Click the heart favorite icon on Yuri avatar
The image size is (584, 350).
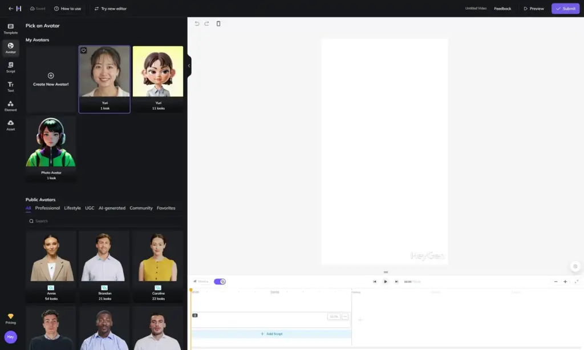pyautogui.click(x=83, y=50)
